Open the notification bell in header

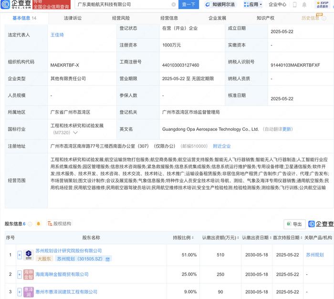304,4
